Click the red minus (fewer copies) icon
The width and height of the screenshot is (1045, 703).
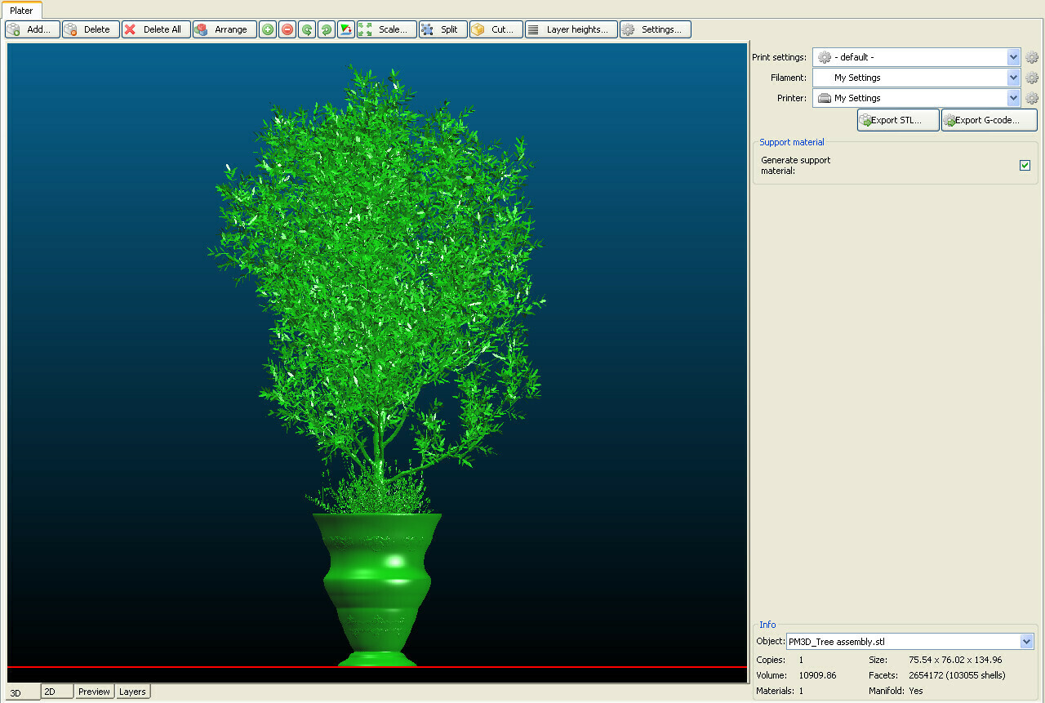287,30
